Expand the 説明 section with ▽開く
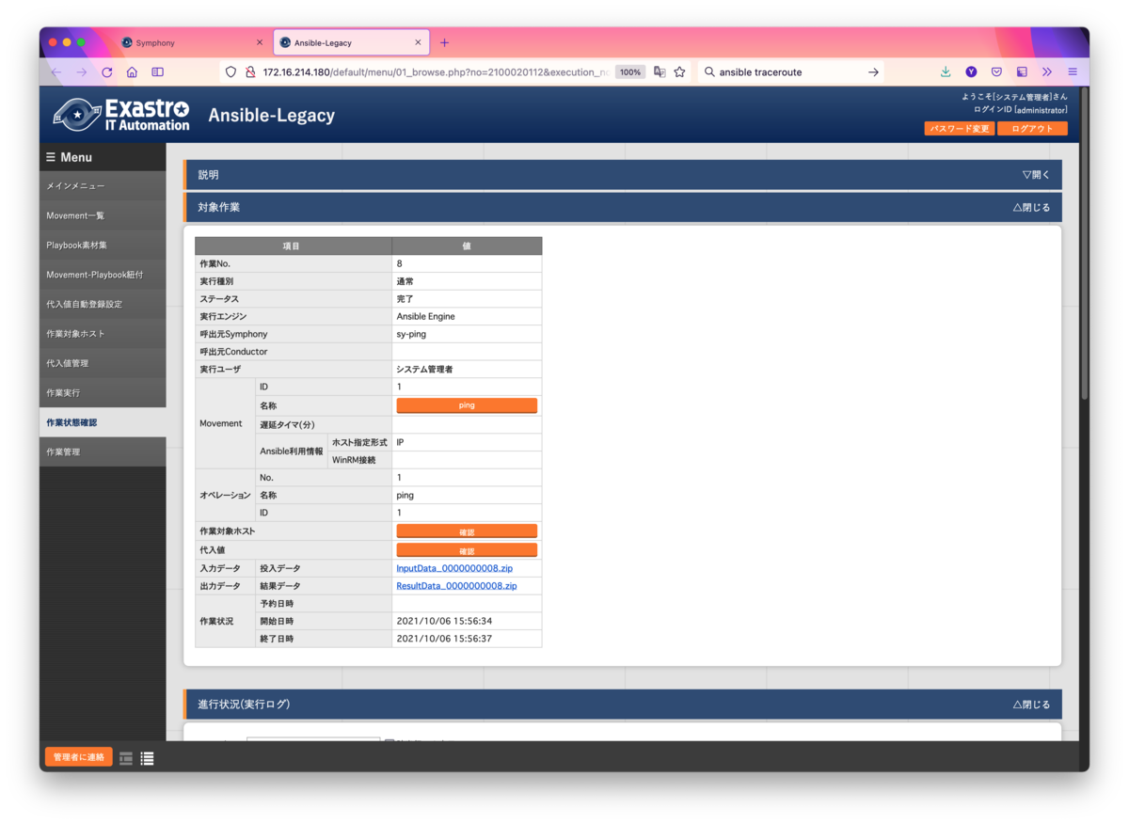Image resolution: width=1129 pixels, height=824 pixels. click(x=1036, y=175)
